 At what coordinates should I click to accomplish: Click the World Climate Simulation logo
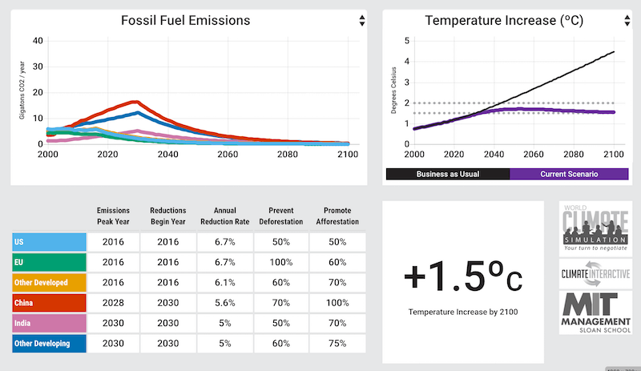pyautogui.click(x=594, y=228)
